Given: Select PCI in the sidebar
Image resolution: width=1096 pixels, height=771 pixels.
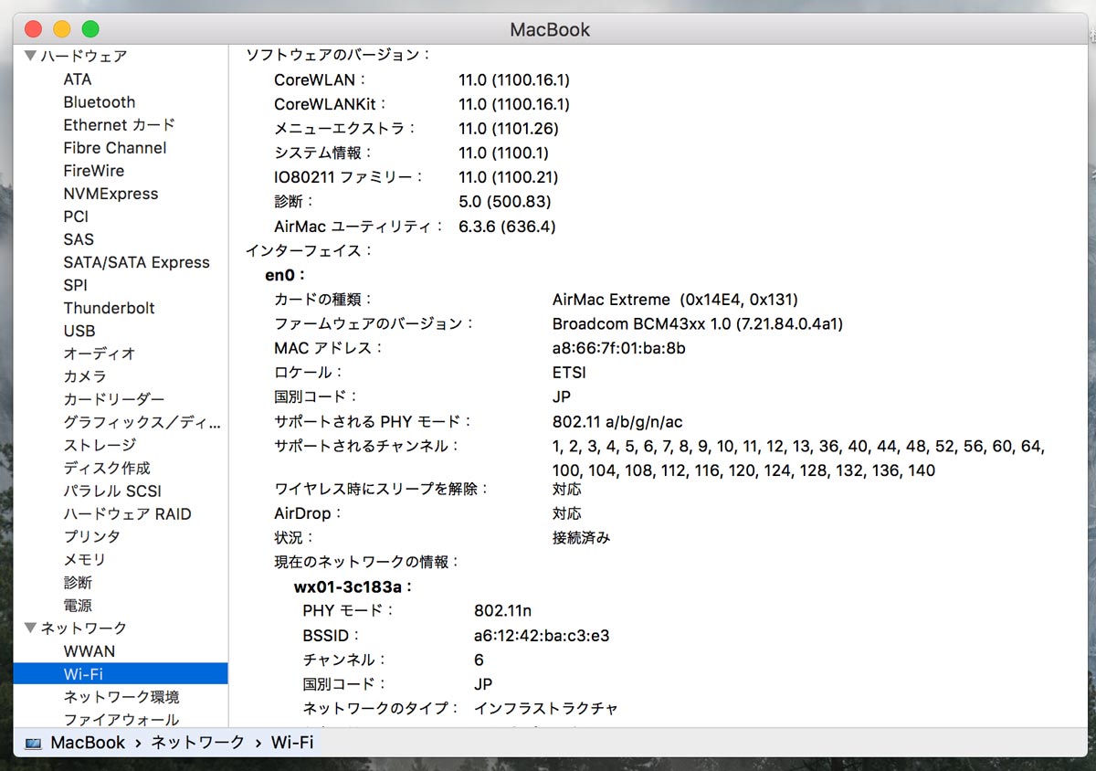Looking at the screenshot, I should pos(76,217).
